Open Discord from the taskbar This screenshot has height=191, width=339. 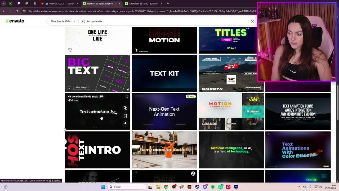205,187
